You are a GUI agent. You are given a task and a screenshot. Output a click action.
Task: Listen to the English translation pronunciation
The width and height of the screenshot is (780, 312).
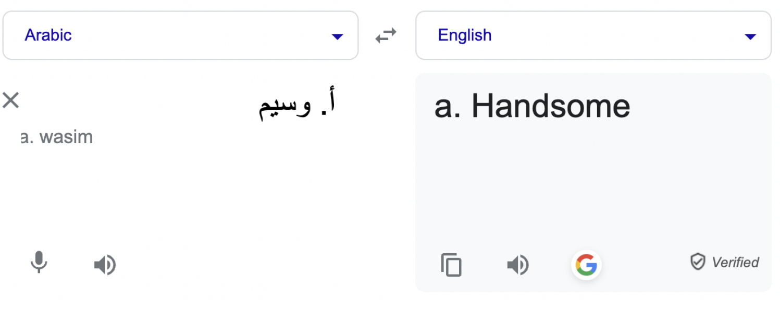pyautogui.click(x=517, y=265)
